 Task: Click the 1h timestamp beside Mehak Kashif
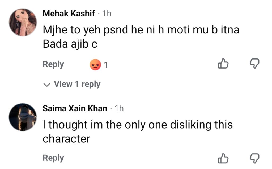pos(107,14)
